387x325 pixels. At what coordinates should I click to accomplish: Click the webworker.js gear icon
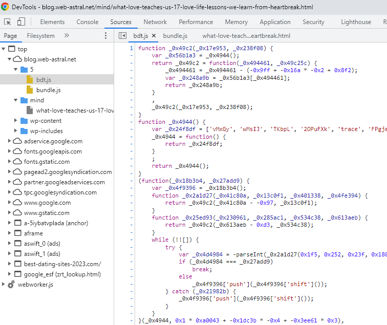coord(11,285)
